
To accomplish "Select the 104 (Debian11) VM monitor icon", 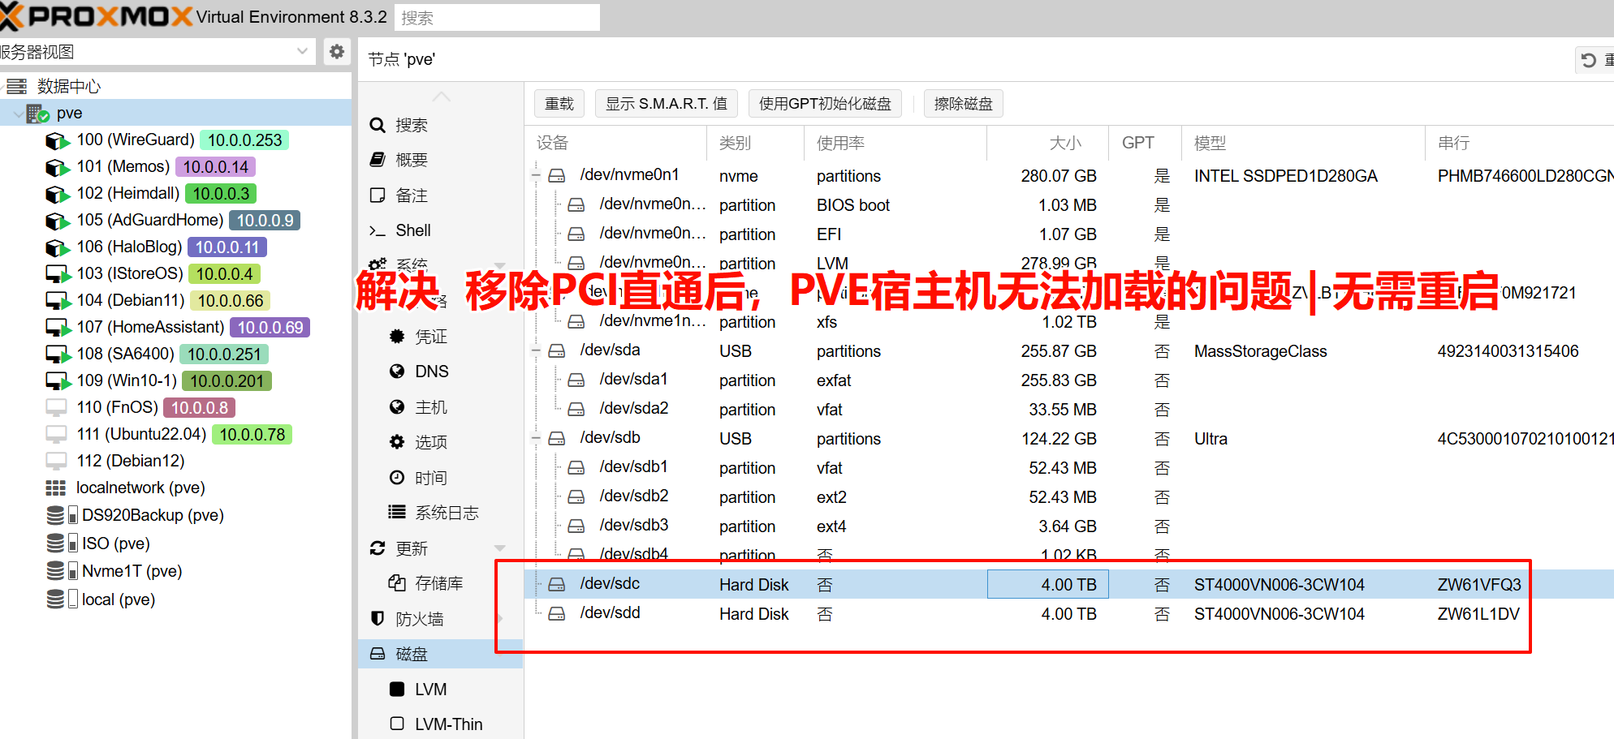I will tap(58, 301).
